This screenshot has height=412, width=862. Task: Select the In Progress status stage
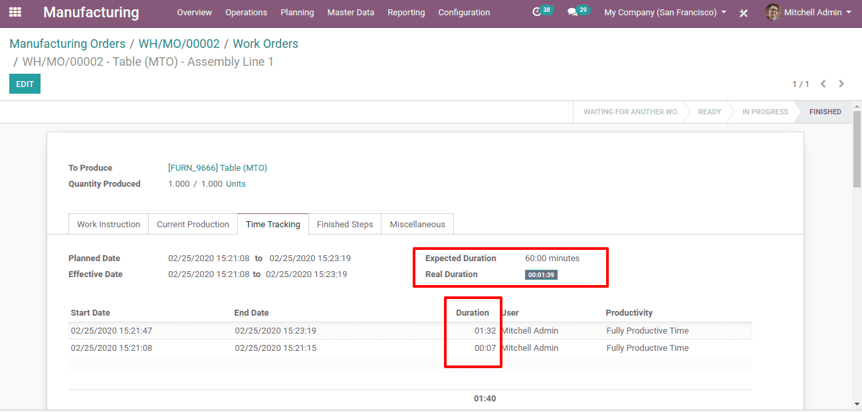pos(765,112)
